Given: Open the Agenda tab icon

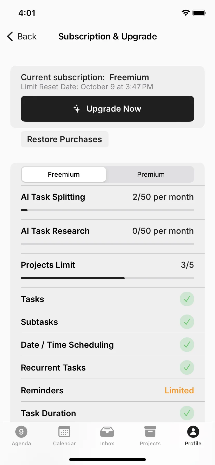Looking at the screenshot, I should click(x=21, y=432).
